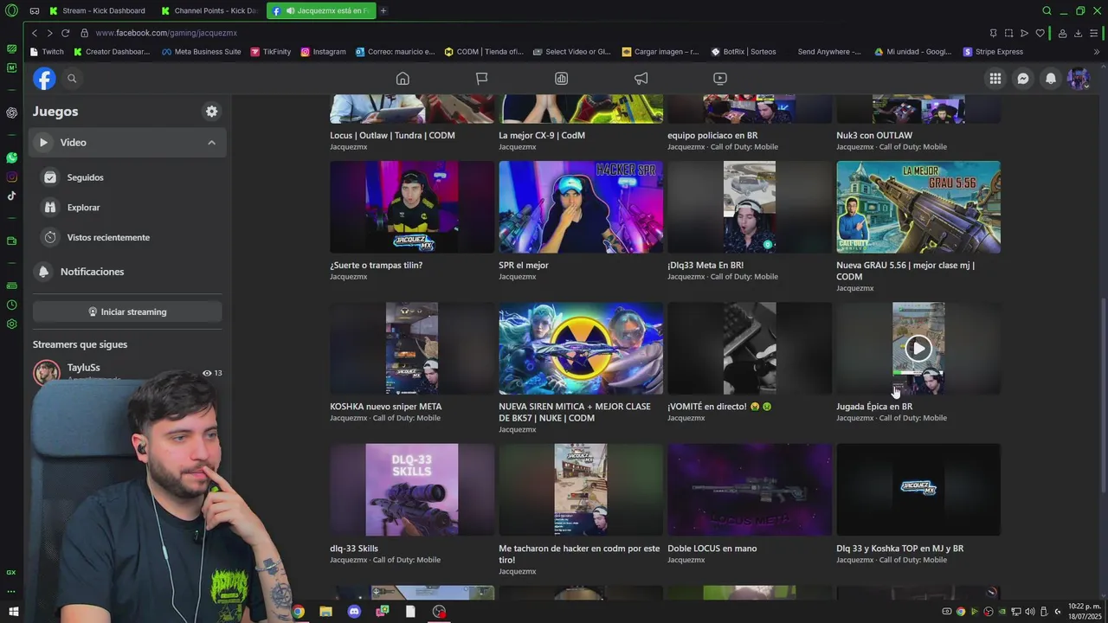Open the Easy Setup menu icon
The image size is (1108, 623).
[x=1095, y=33]
